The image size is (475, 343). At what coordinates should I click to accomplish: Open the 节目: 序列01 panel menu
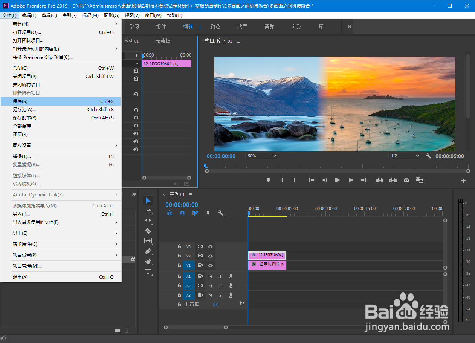(238, 41)
